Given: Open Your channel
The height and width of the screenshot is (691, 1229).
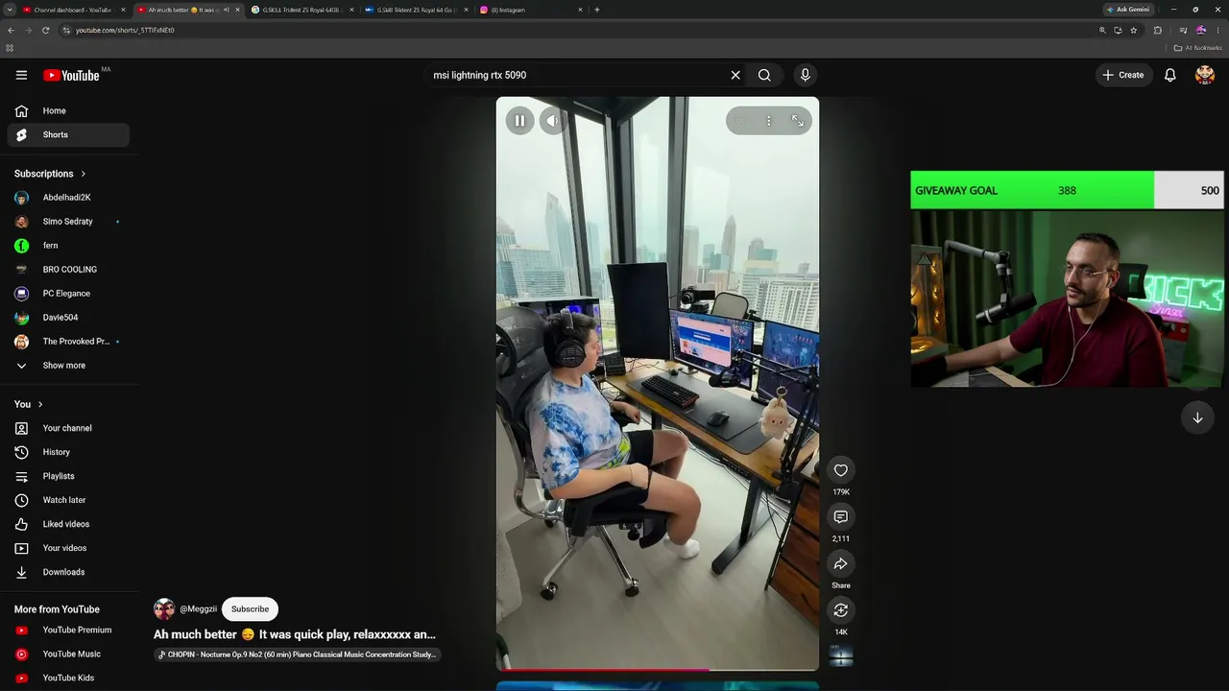Looking at the screenshot, I should click(68, 428).
